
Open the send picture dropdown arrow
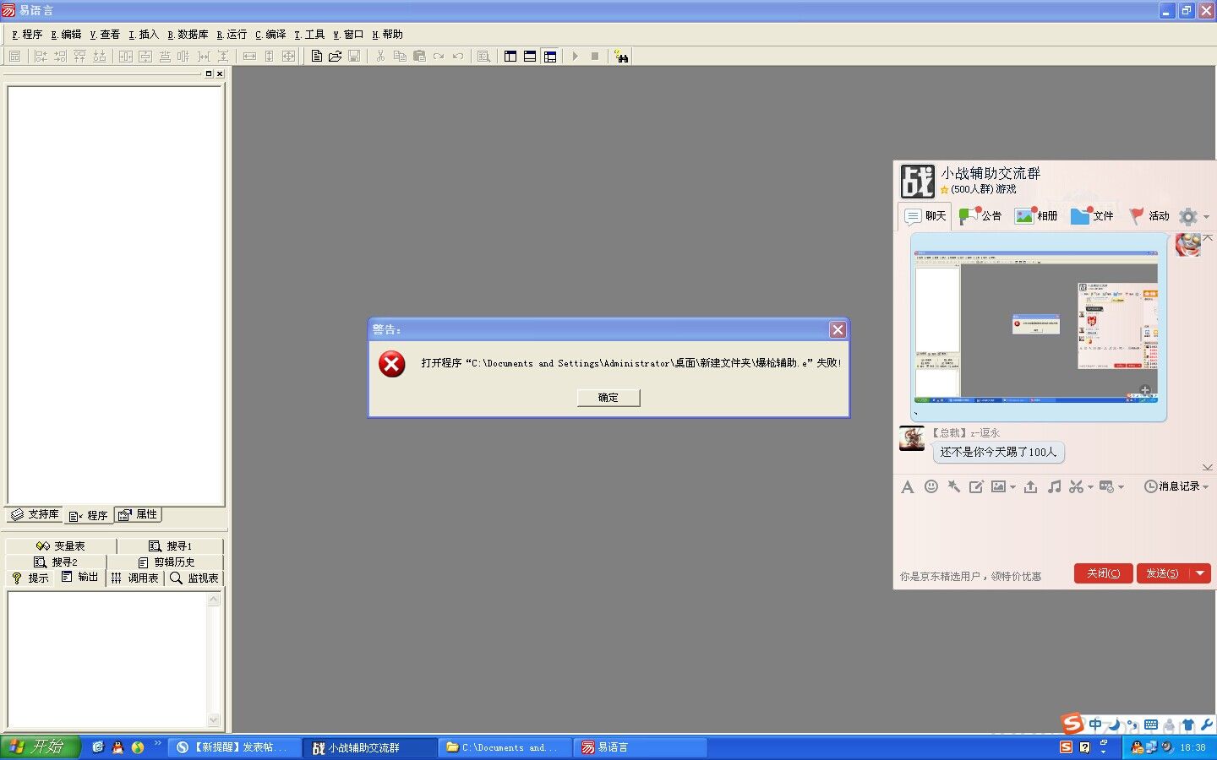[1012, 487]
